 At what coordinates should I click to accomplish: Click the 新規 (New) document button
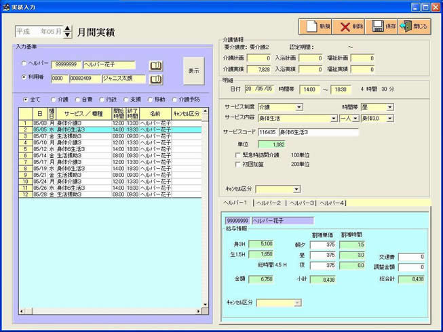pyautogui.click(x=315, y=26)
